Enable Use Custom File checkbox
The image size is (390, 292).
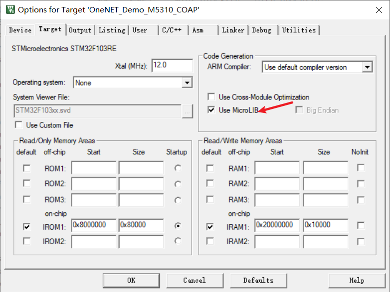18,125
